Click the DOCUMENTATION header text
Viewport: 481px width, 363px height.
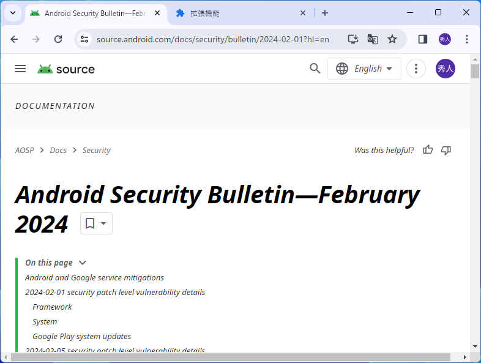pos(55,106)
